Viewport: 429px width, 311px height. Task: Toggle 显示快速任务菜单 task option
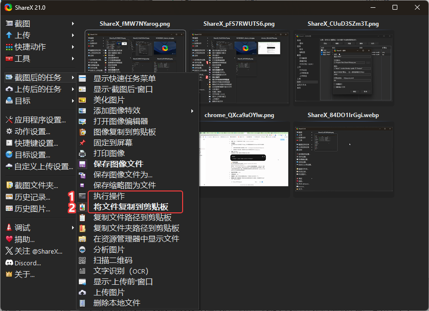pos(138,78)
